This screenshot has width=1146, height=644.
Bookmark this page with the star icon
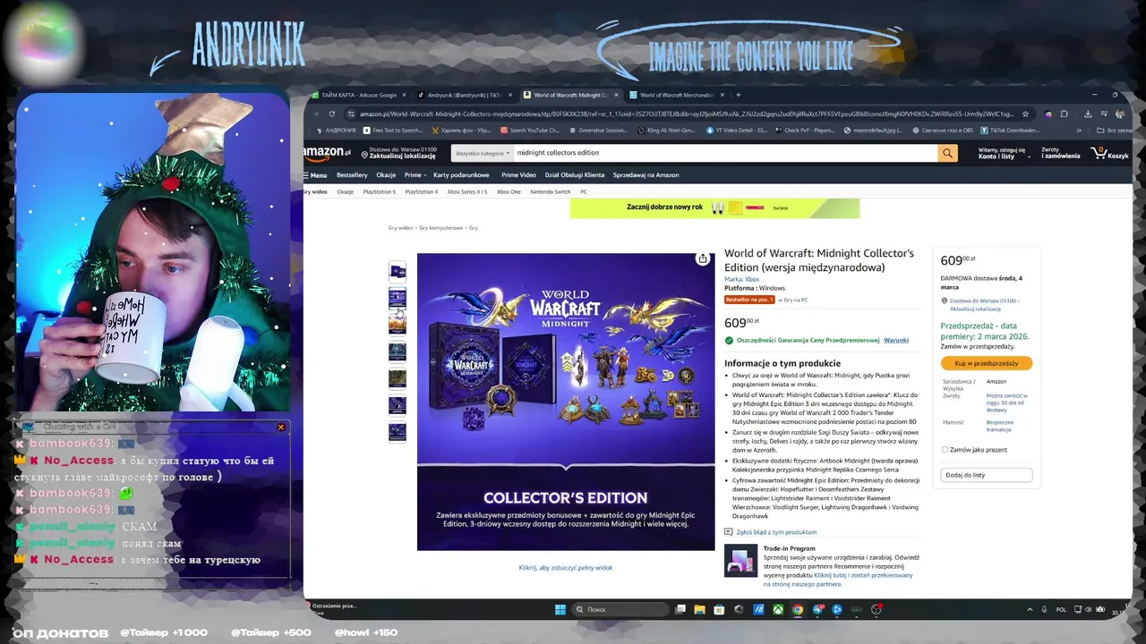pos(1025,114)
